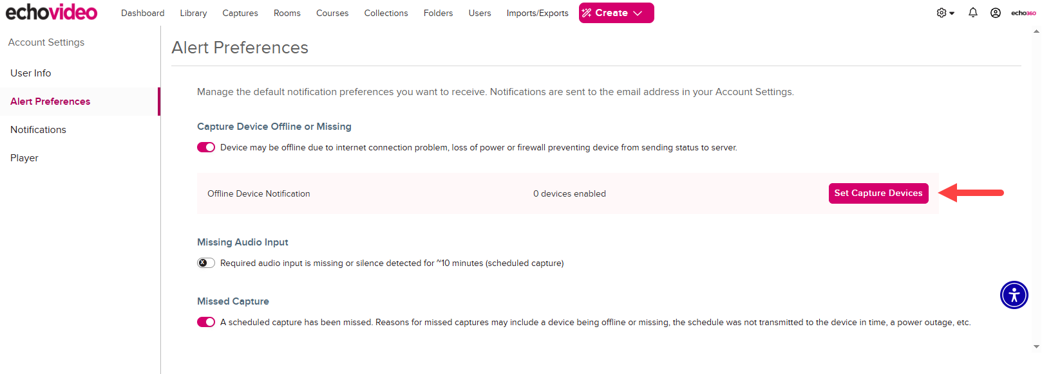The image size is (1042, 374).
Task: Select Notifications in the sidebar
Action: click(x=38, y=130)
